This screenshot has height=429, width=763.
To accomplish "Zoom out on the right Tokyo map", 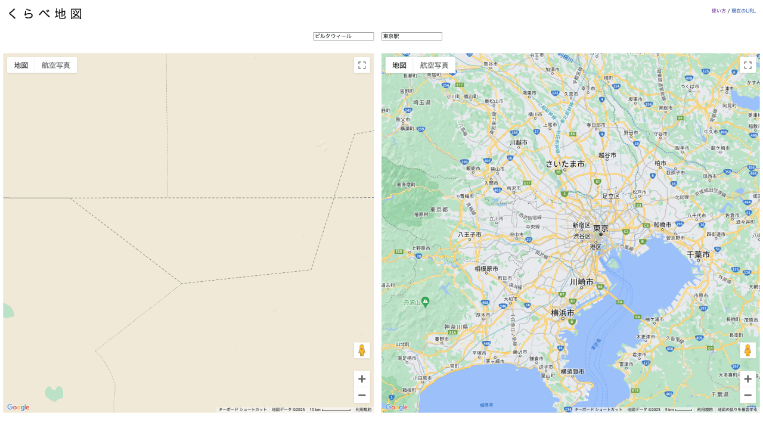I will pos(748,395).
